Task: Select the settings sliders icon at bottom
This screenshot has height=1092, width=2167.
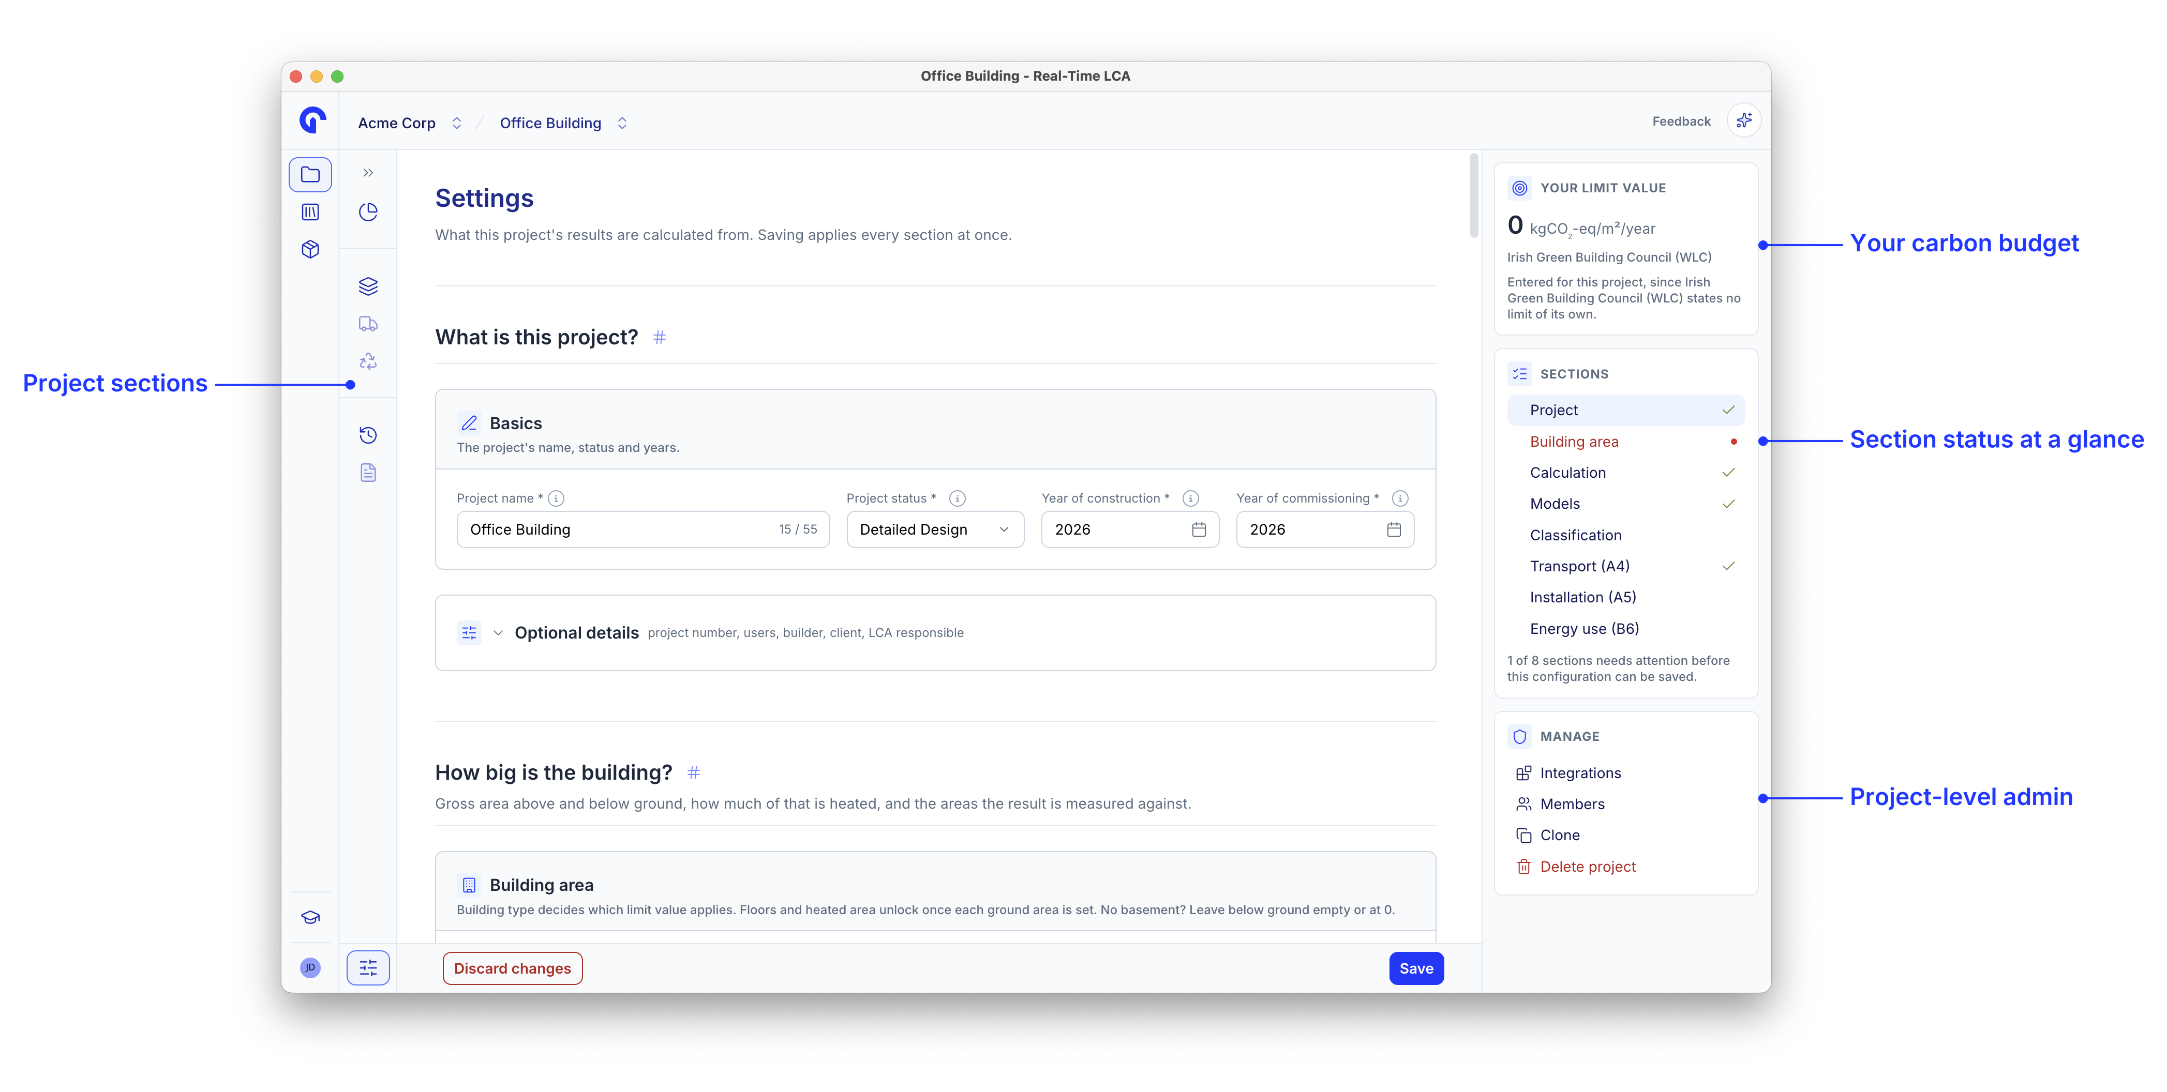Action: pyautogui.click(x=368, y=968)
